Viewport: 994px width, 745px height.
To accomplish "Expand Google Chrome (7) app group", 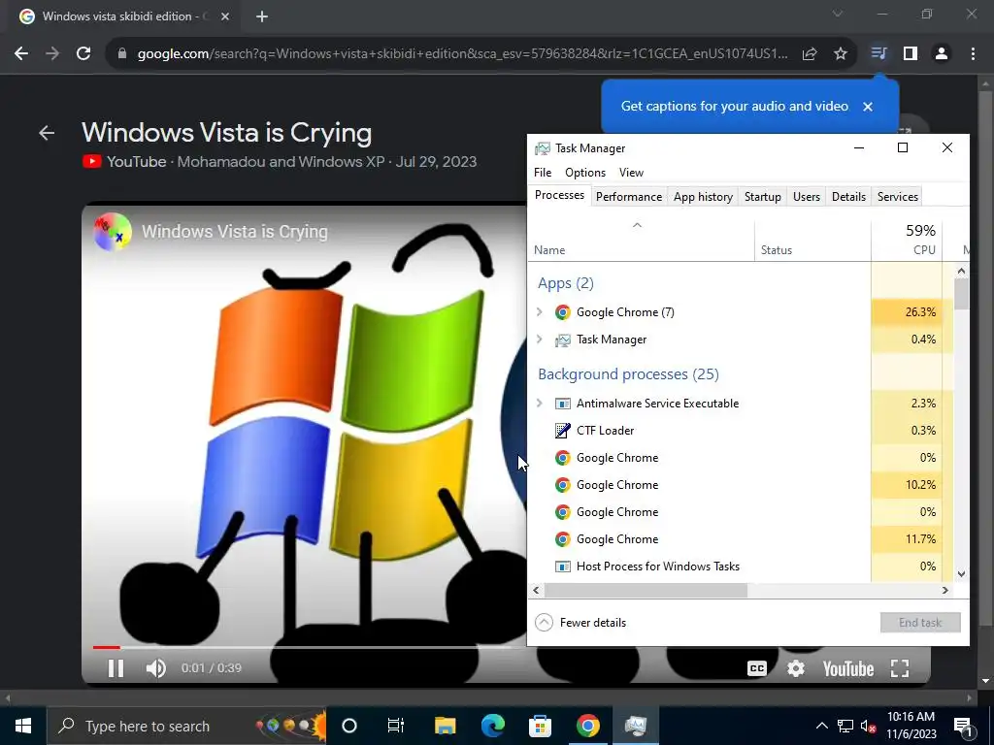I will [x=540, y=311].
